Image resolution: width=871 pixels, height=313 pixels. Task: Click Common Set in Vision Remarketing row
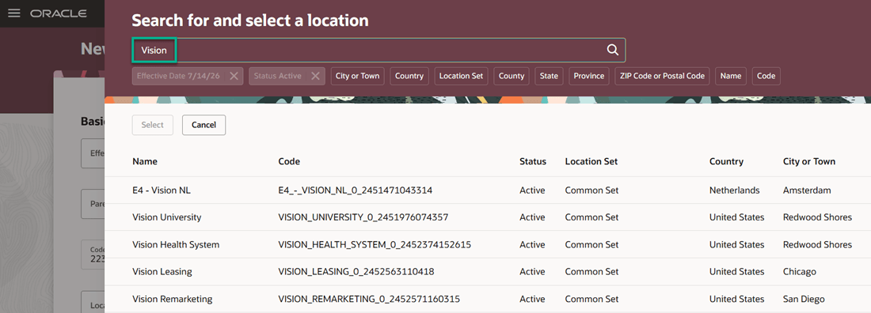pos(591,299)
